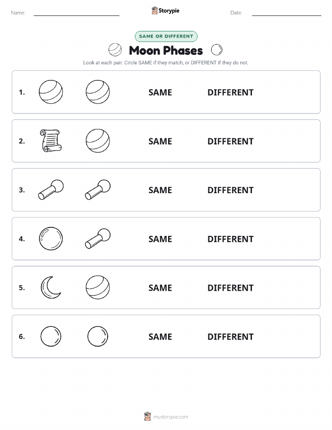Click the striped ball left of title

(x=115, y=50)
